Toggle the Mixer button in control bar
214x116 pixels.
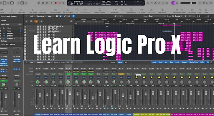[22, 3]
